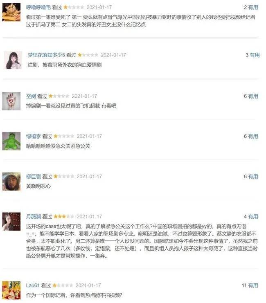266x303 pixels.
Task: Open 梦里花落知多少5's girl avatar
Action: 13,60
